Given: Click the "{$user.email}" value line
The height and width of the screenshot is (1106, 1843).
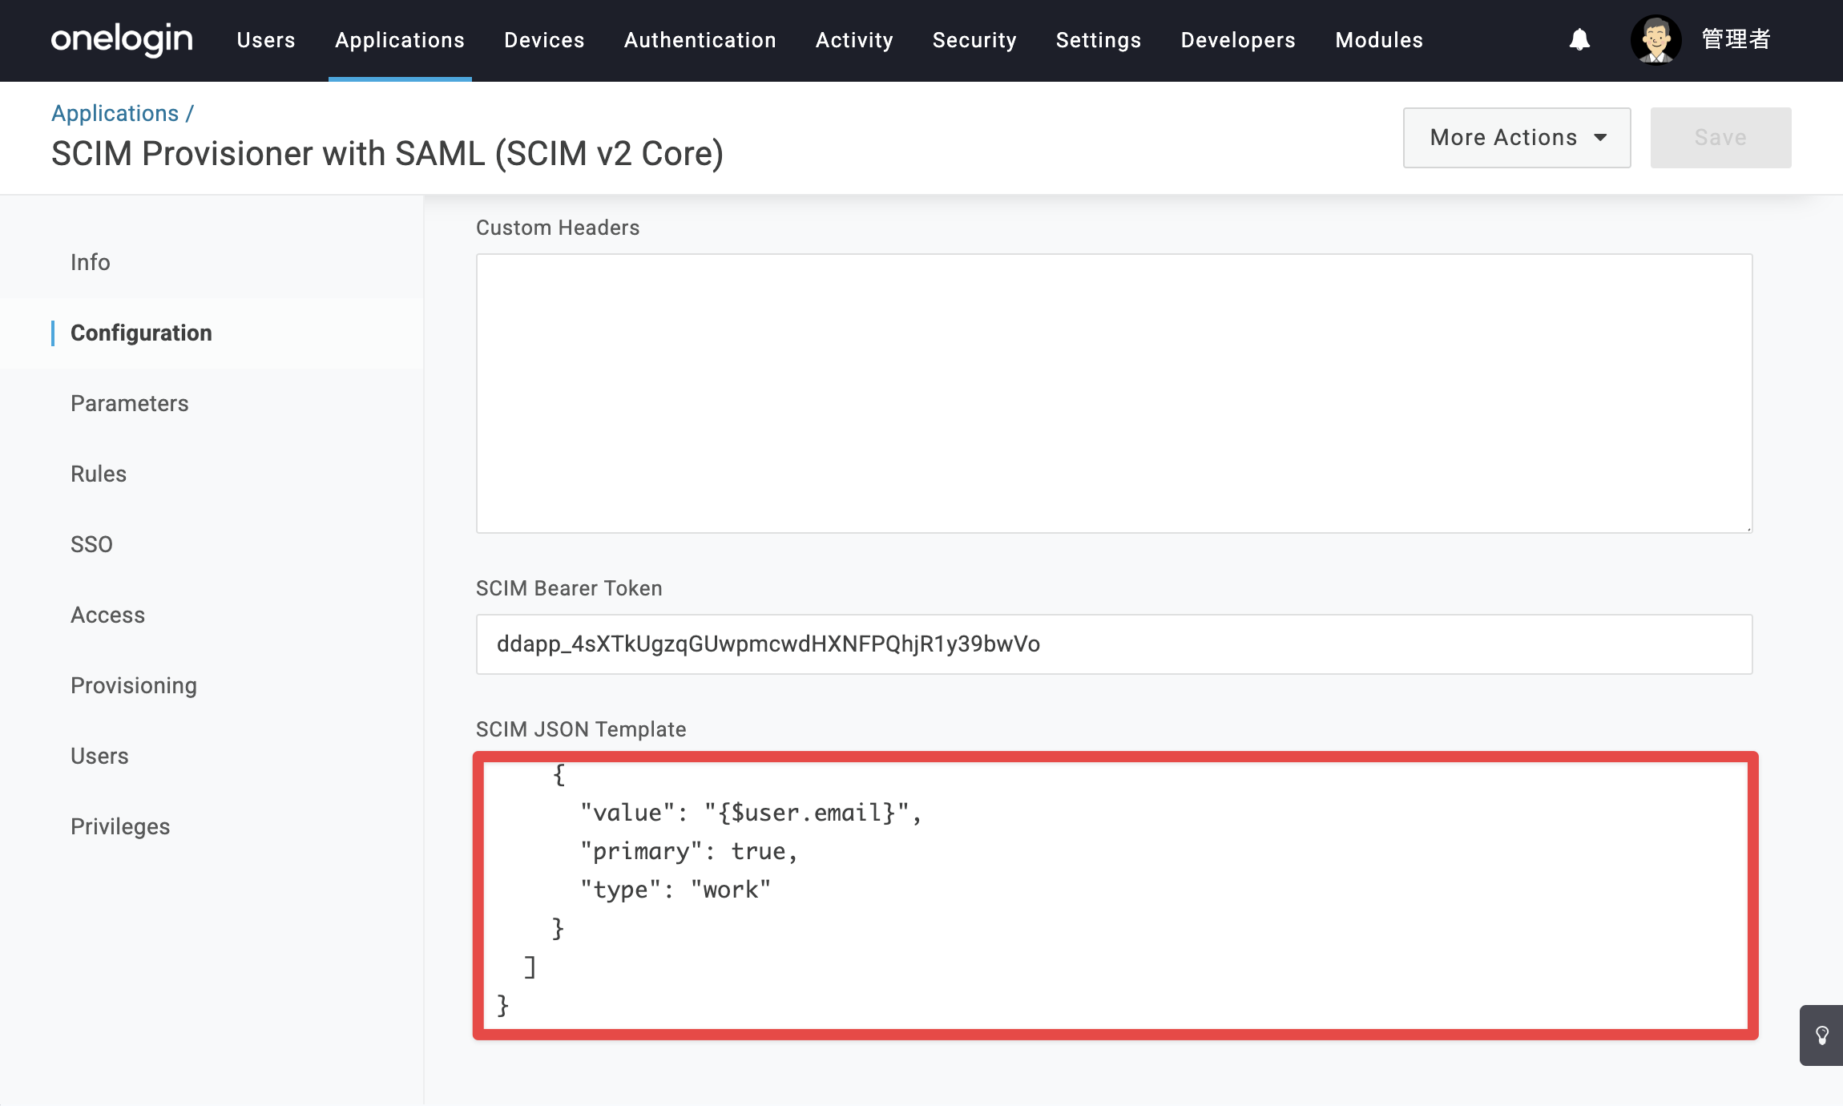Looking at the screenshot, I should coord(751,813).
